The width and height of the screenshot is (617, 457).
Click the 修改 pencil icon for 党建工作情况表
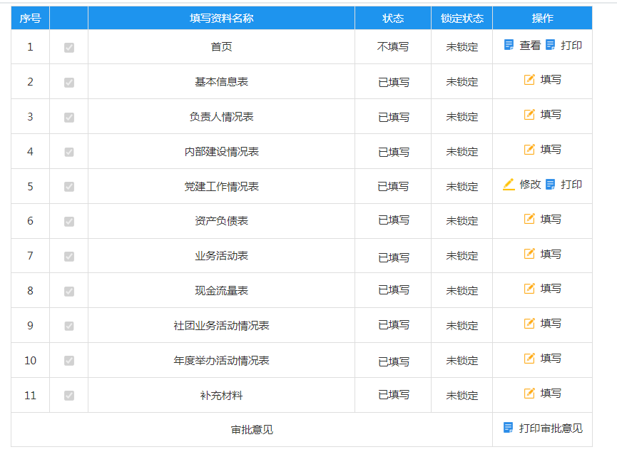(x=508, y=185)
